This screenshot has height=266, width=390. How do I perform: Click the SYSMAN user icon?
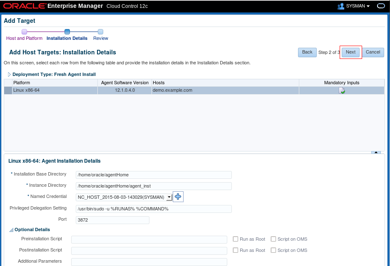340,6
